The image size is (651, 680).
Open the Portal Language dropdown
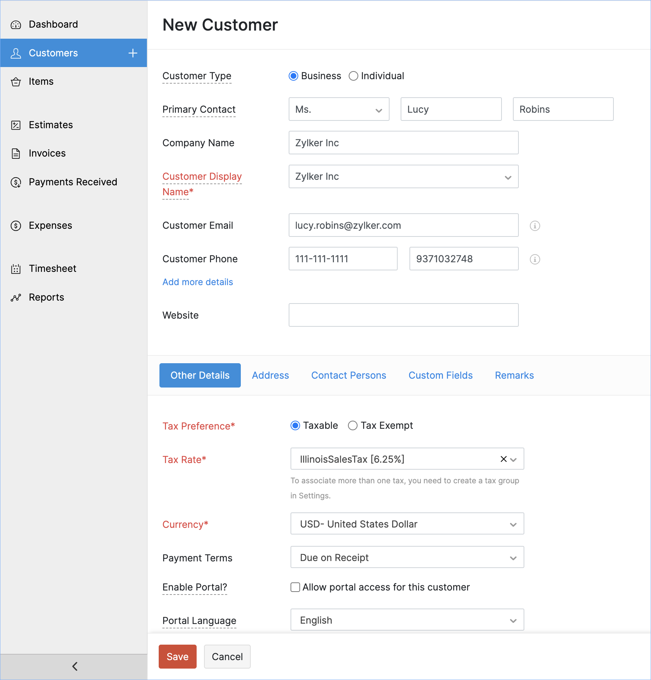407,620
